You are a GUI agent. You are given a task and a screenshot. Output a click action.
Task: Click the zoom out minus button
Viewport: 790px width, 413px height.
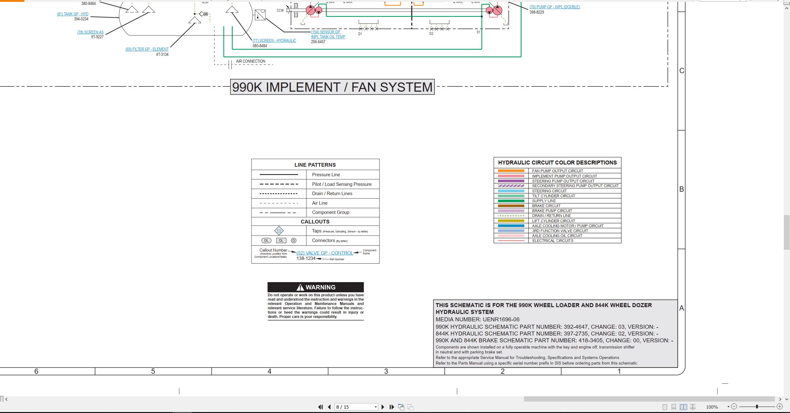pyautogui.click(x=734, y=407)
